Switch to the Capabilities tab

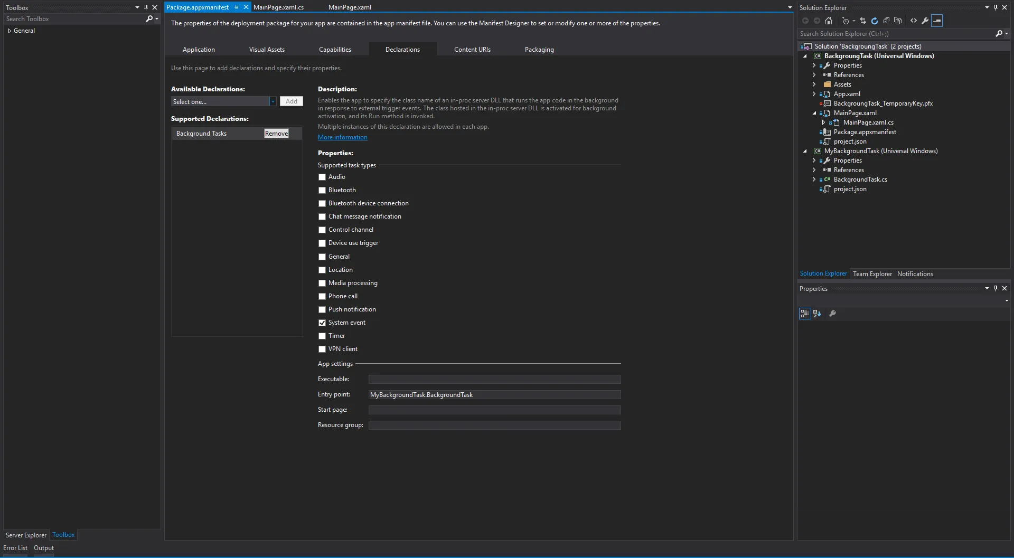tap(335, 50)
